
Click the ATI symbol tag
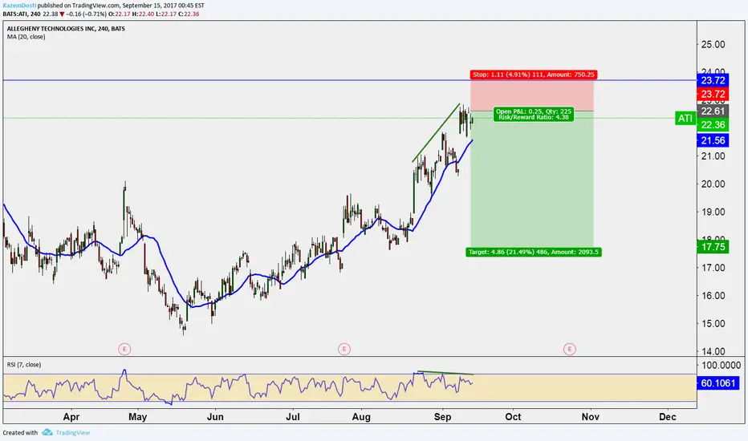click(685, 118)
